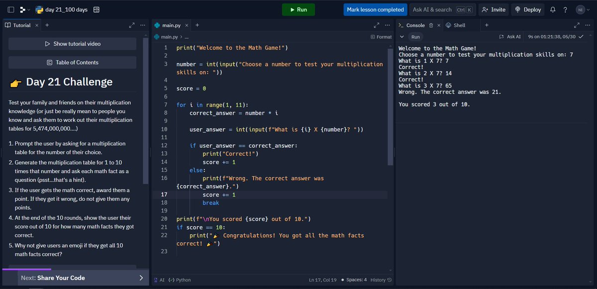Open the Deploy panel

[x=528, y=9]
